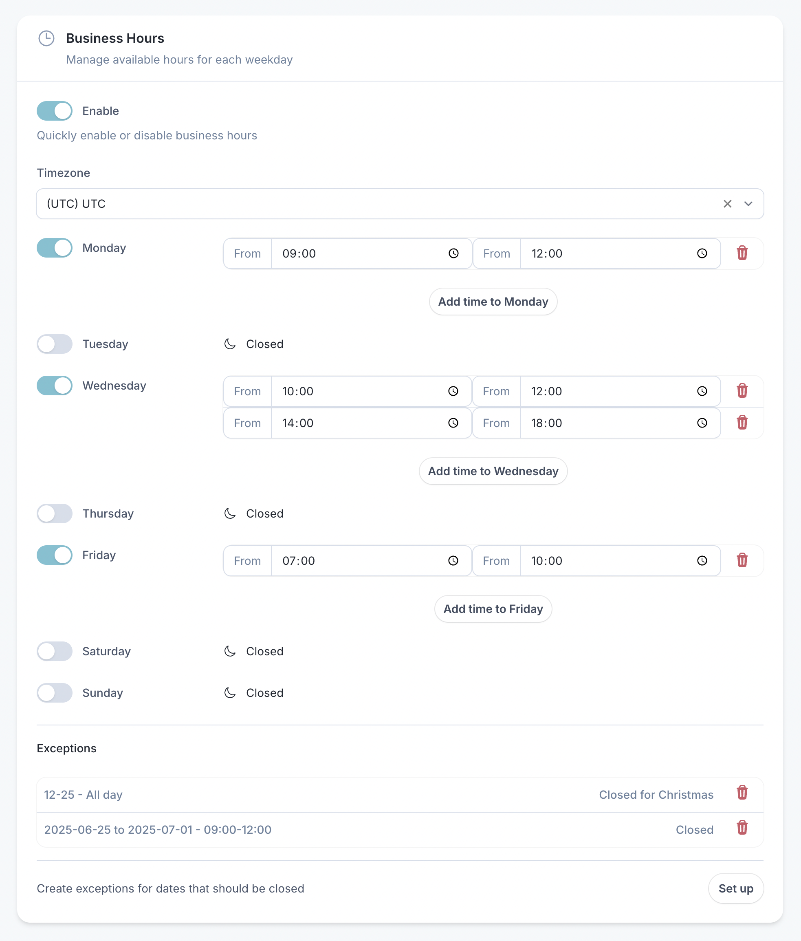The image size is (801, 941).
Task: Click the moon icon next to Saturday's Closed label
Action: [230, 651]
